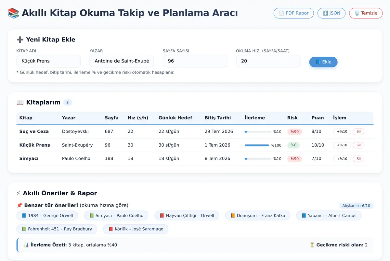390x261 pixels.
Task: Pick Fahrenheit 451 – Ray Bradbury suggestion
Action: (x=57, y=229)
